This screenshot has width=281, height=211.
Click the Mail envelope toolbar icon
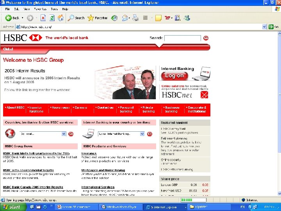pyautogui.click(x=125, y=18)
